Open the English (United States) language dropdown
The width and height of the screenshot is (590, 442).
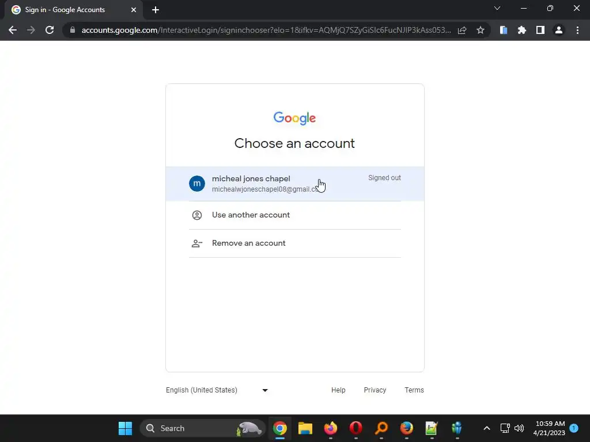(x=217, y=390)
